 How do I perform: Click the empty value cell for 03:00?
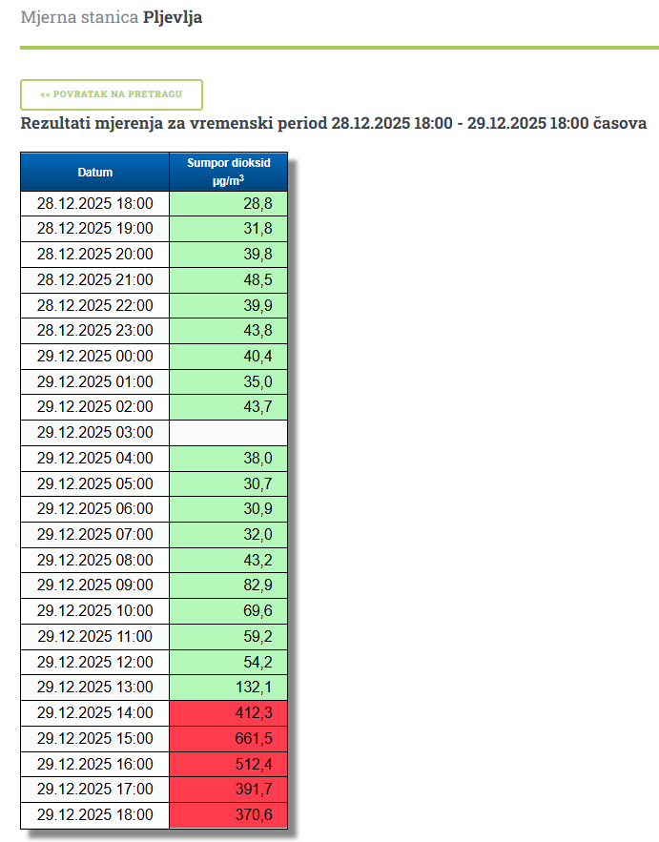tap(228, 432)
